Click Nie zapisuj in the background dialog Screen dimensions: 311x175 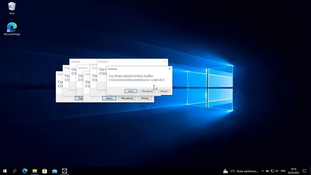pyautogui.click(x=127, y=98)
